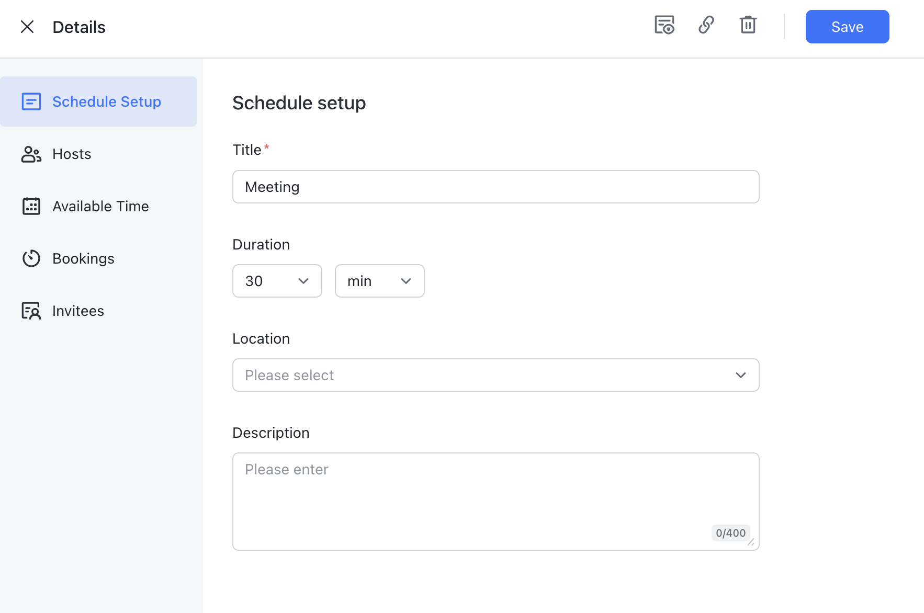This screenshot has height=613, width=924.
Task: Navigate to the Available Time section
Action: 100,206
